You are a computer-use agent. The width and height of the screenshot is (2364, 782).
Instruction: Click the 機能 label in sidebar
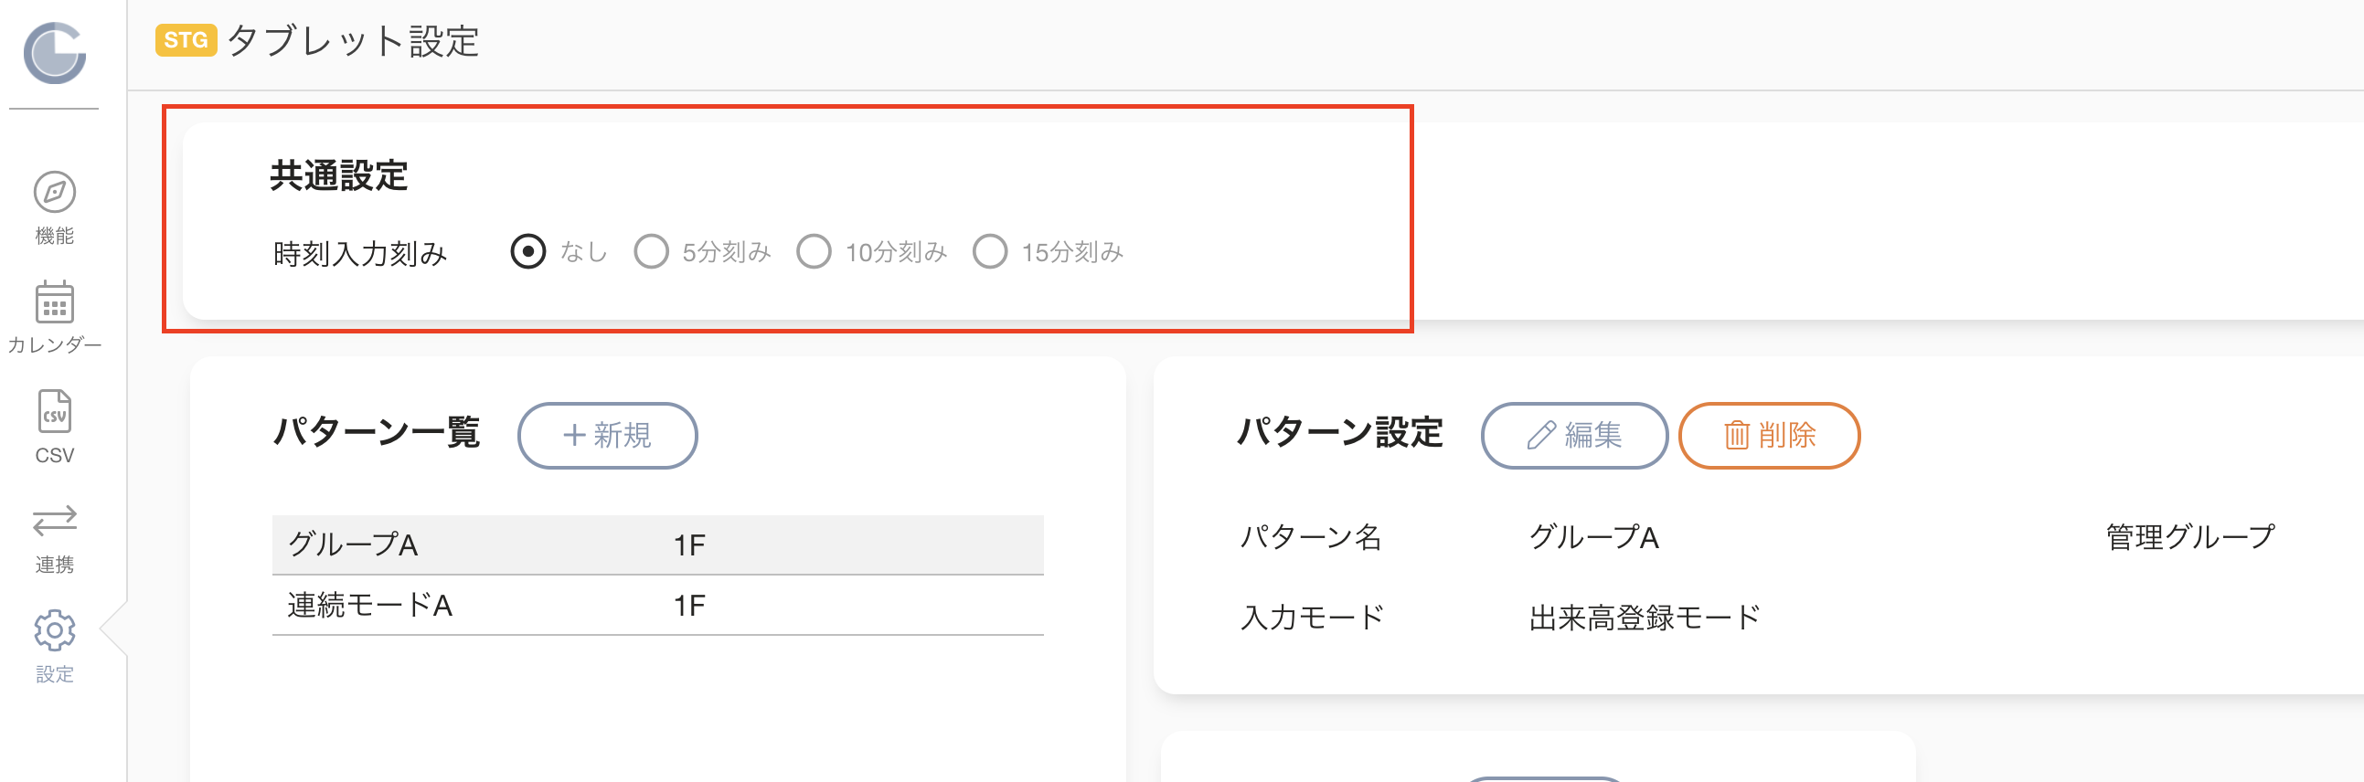(x=54, y=236)
